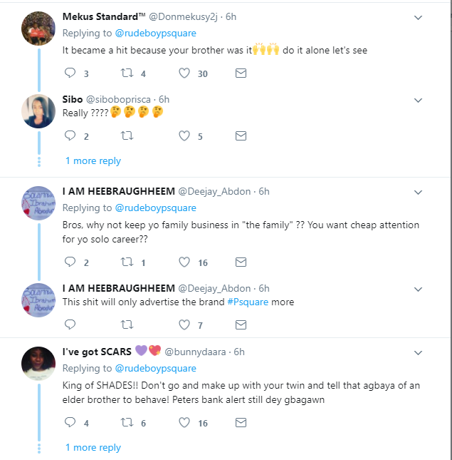Image resolution: width=452 pixels, height=460 pixels.
Task: Like the "family business" tweet with 16 likes
Action: [x=184, y=262]
